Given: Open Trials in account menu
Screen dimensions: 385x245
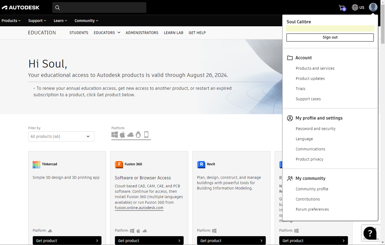Looking at the screenshot, I should coord(301,89).
